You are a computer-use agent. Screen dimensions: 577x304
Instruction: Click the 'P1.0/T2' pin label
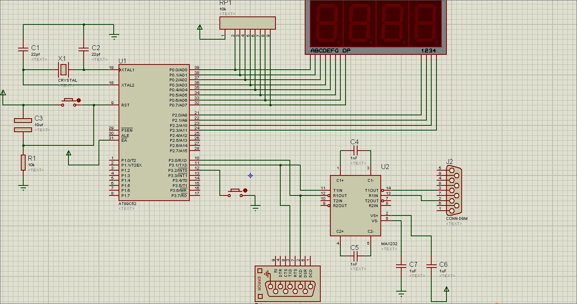[129, 160]
